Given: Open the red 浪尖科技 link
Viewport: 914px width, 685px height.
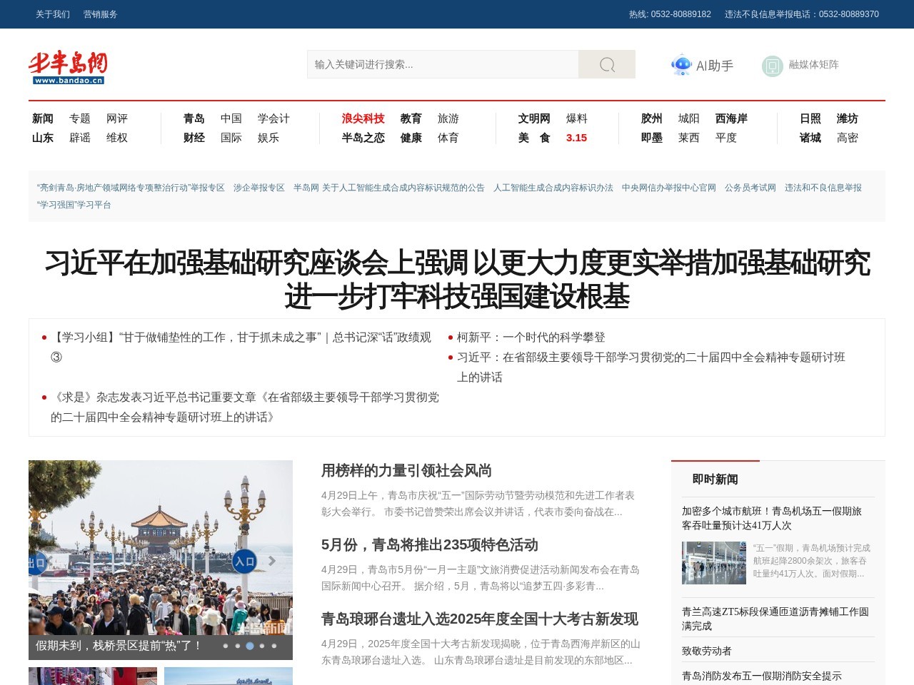Looking at the screenshot, I should click(363, 118).
